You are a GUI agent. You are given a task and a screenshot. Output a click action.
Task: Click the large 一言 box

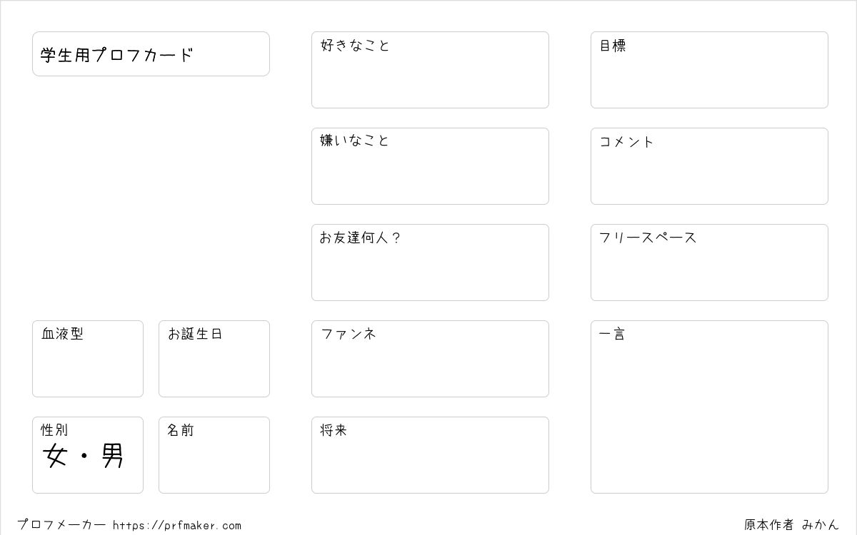(709, 407)
